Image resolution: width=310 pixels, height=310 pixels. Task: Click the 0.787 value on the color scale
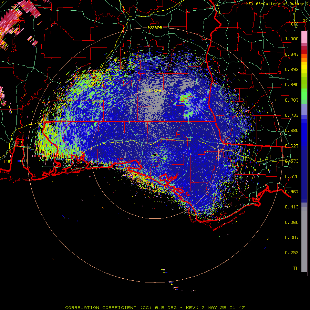coord(292,100)
